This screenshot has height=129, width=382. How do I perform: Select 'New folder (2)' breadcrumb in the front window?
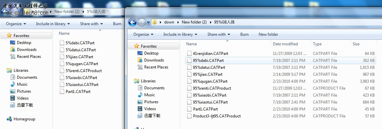pos(194,22)
